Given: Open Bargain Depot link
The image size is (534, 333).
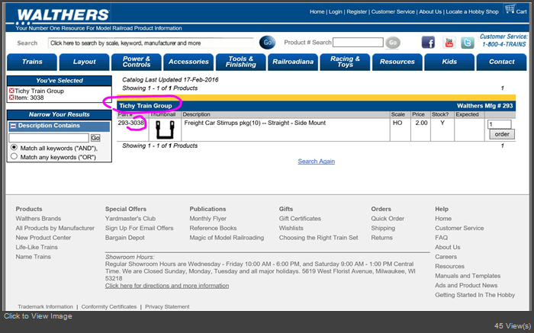Looking at the screenshot, I should [x=124, y=238].
